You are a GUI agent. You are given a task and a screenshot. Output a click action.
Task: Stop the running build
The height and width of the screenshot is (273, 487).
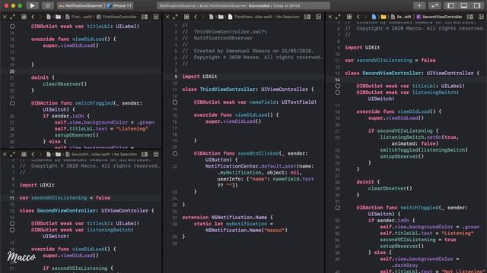pyautogui.click(x=47, y=5)
